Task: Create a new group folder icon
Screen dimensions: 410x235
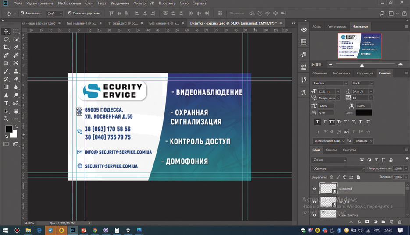Action: tap(383, 222)
